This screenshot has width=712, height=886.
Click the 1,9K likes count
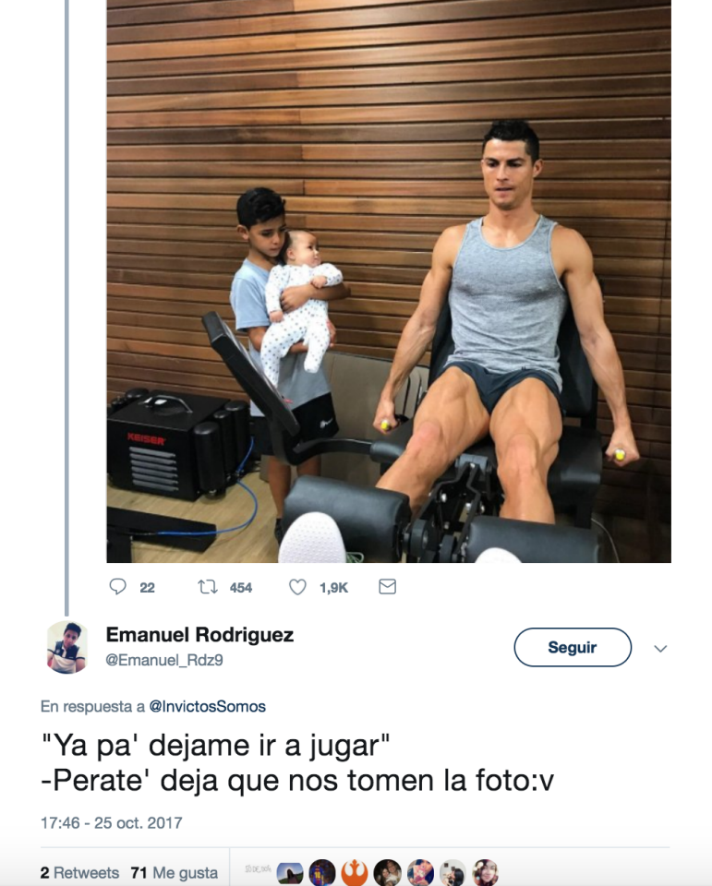(333, 588)
